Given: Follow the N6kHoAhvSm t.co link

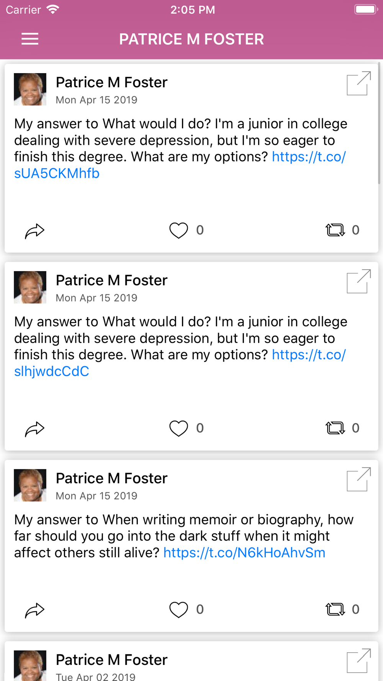Looking at the screenshot, I should coord(244,553).
